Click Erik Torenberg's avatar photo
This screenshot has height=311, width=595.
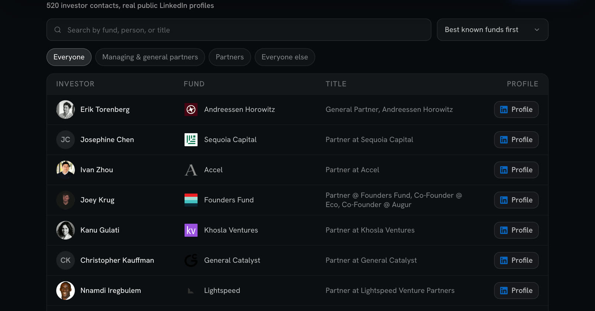pyautogui.click(x=65, y=109)
